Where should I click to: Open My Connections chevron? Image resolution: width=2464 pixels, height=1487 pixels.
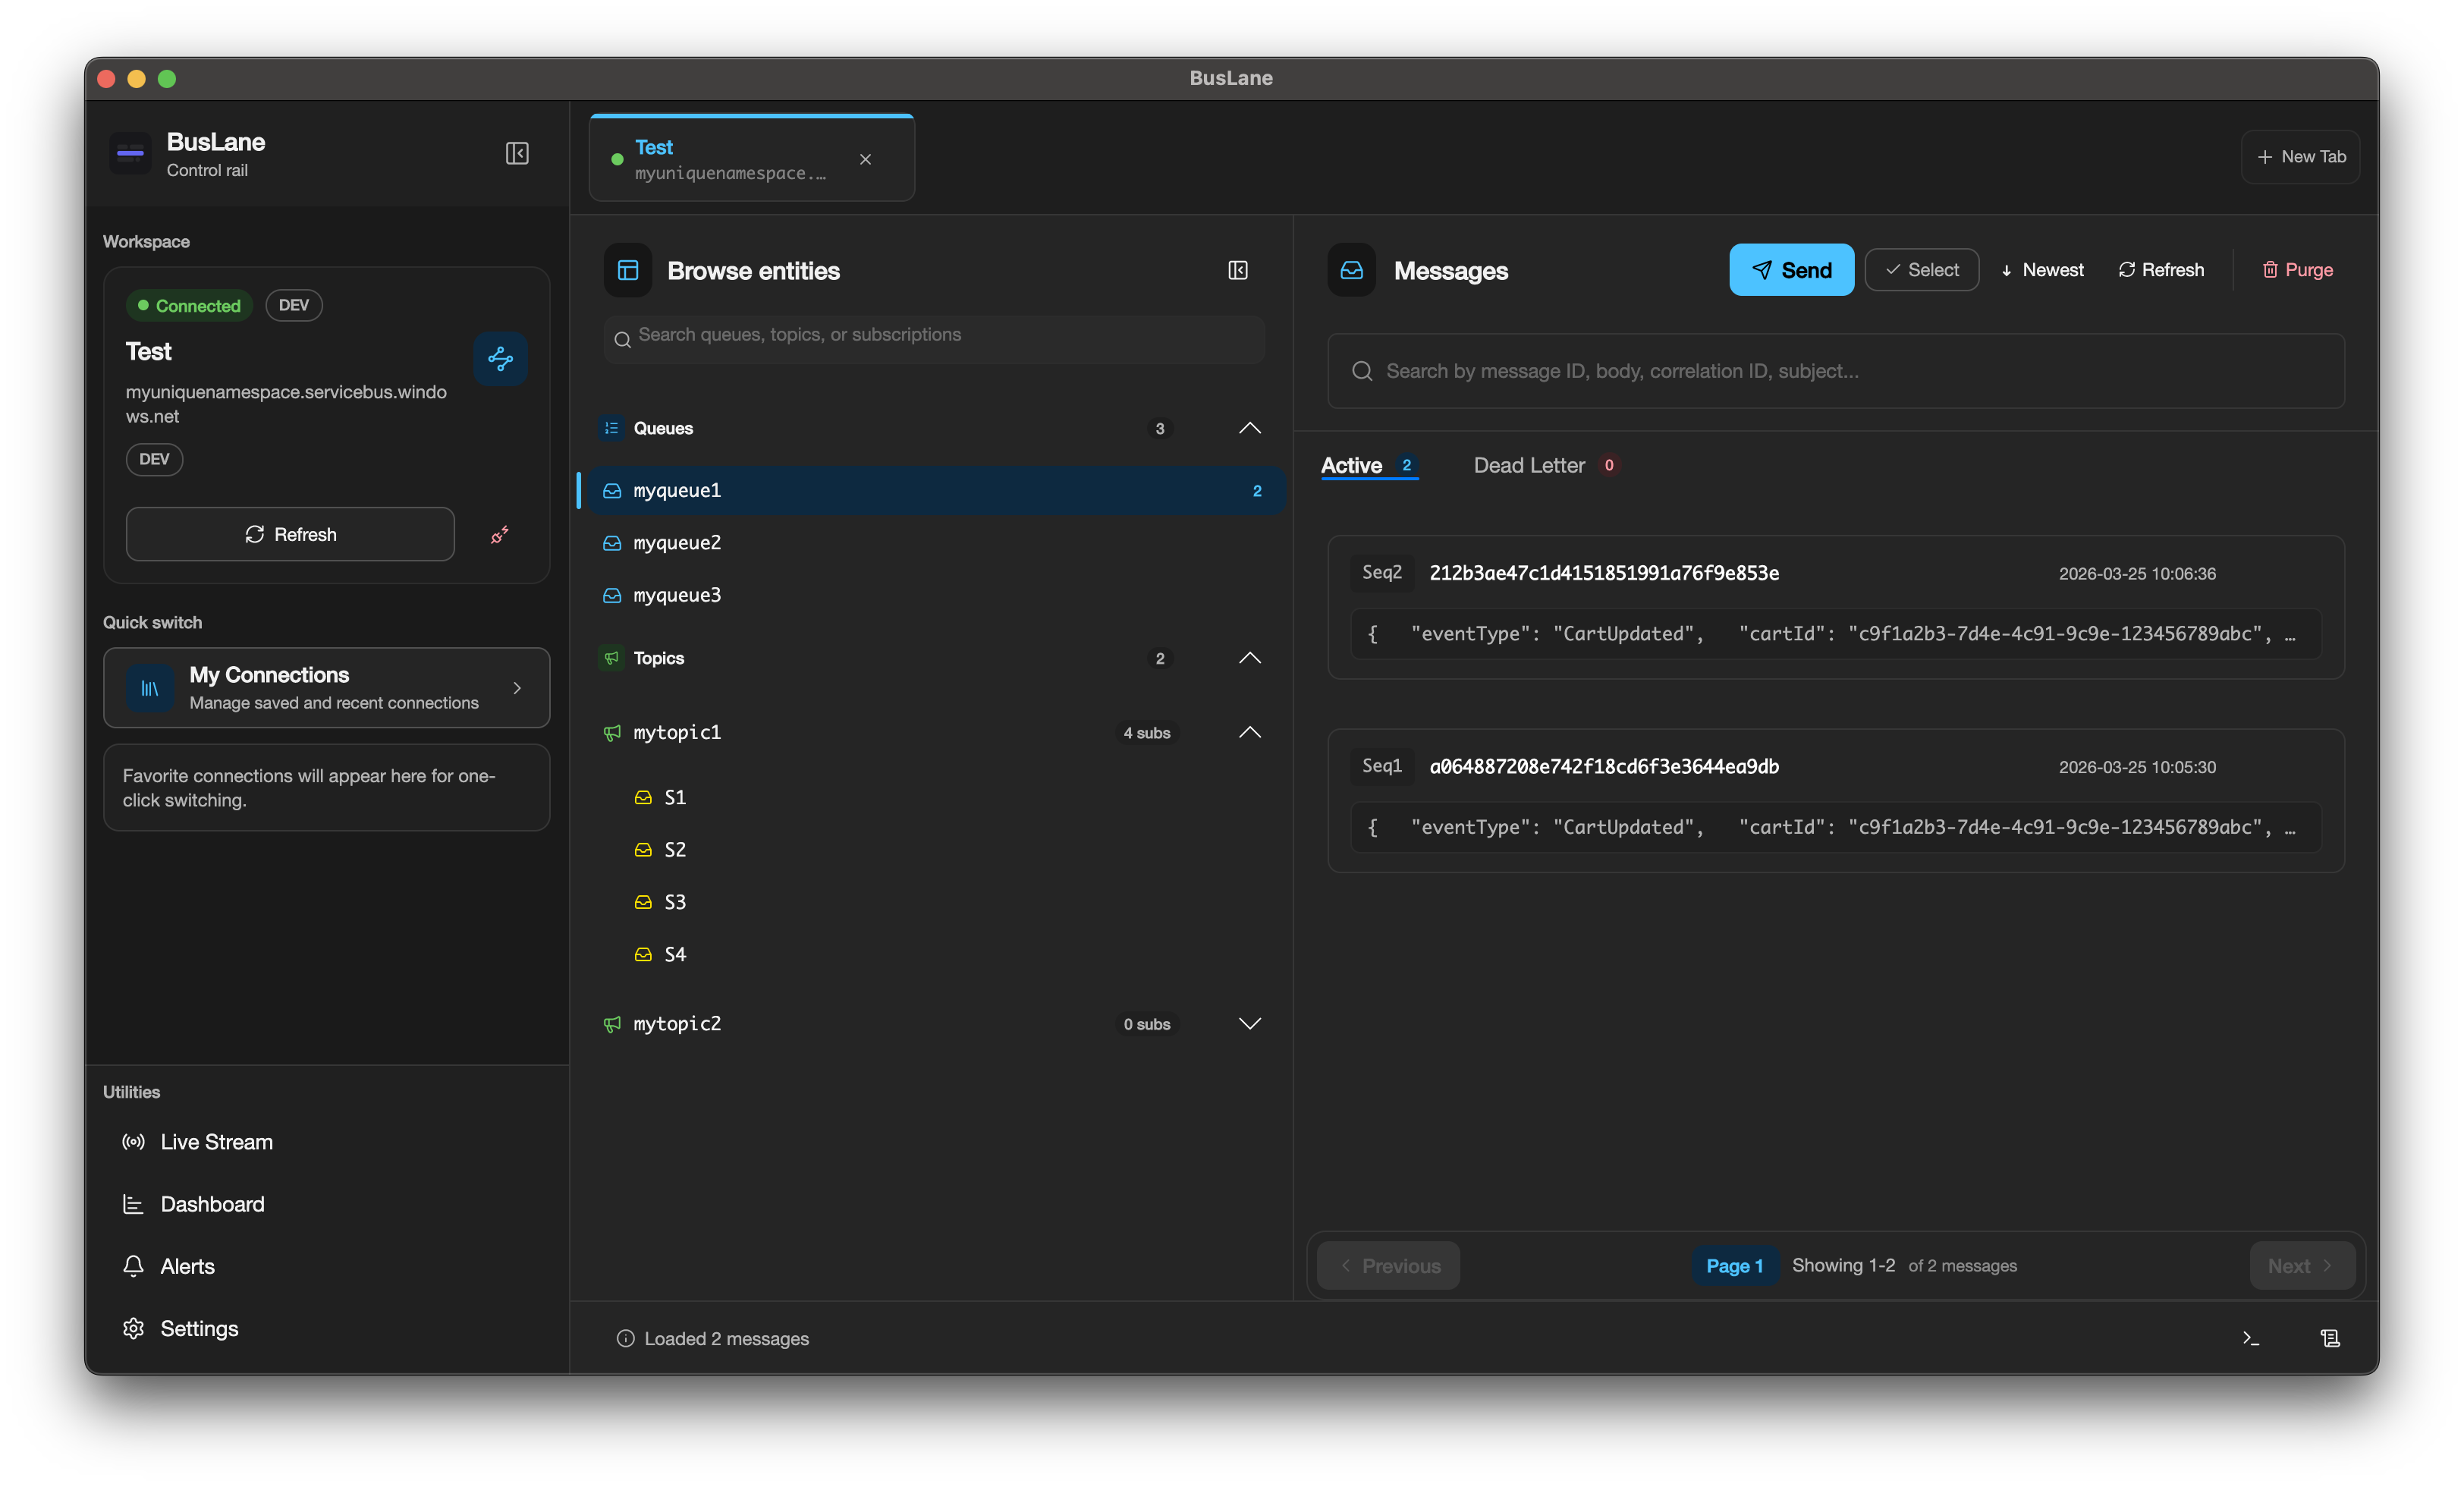point(517,689)
